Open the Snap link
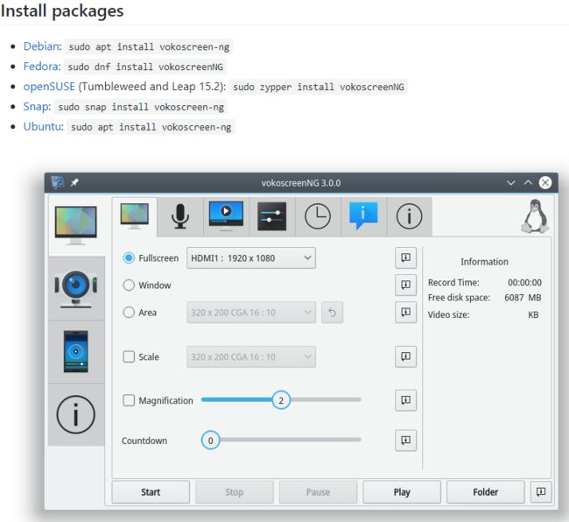The image size is (569, 522). (35, 107)
